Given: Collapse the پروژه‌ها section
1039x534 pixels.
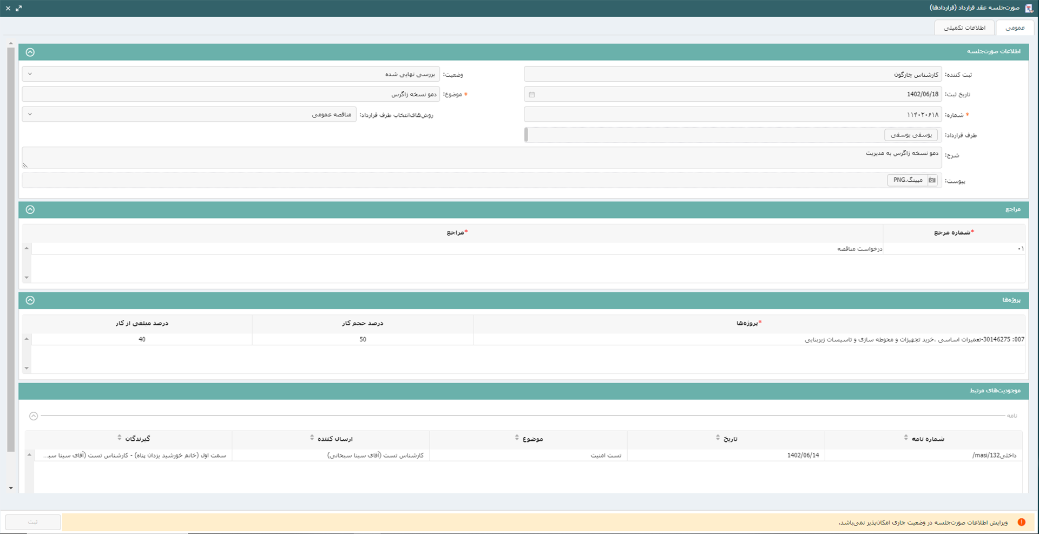Looking at the screenshot, I should tap(30, 300).
